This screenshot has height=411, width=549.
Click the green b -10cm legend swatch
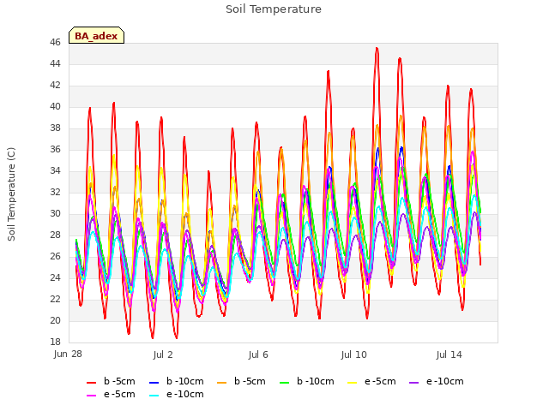point(285,383)
